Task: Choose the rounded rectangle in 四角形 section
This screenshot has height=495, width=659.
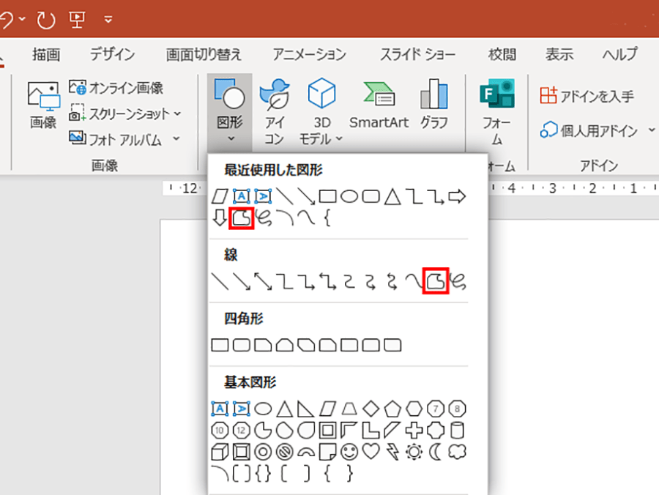Action: point(241,345)
